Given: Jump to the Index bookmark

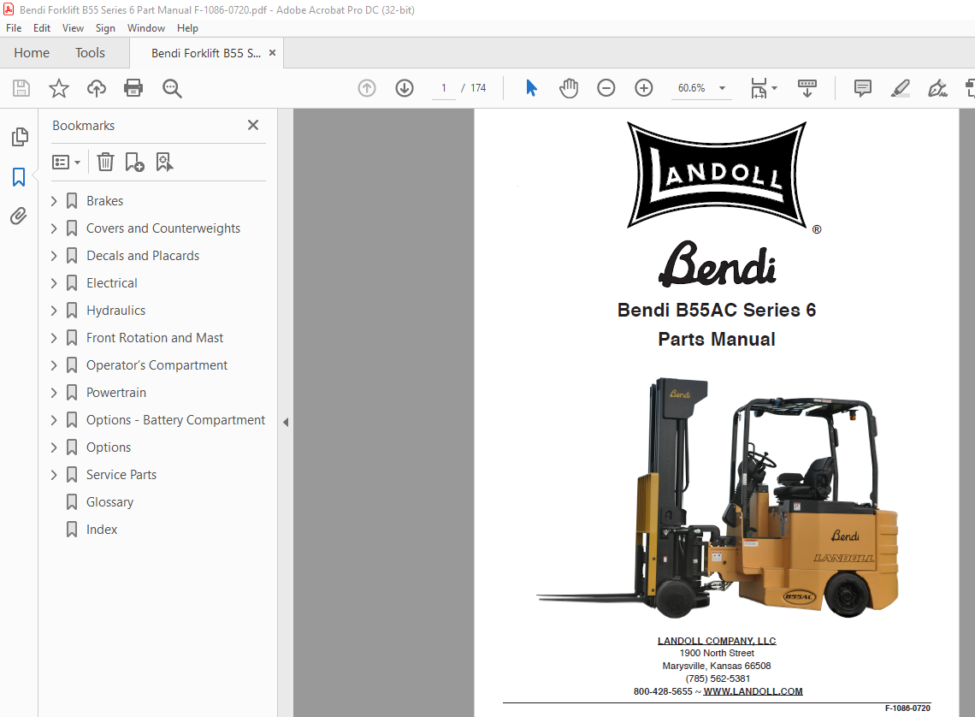Looking at the screenshot, I should [x=102, y=530].
